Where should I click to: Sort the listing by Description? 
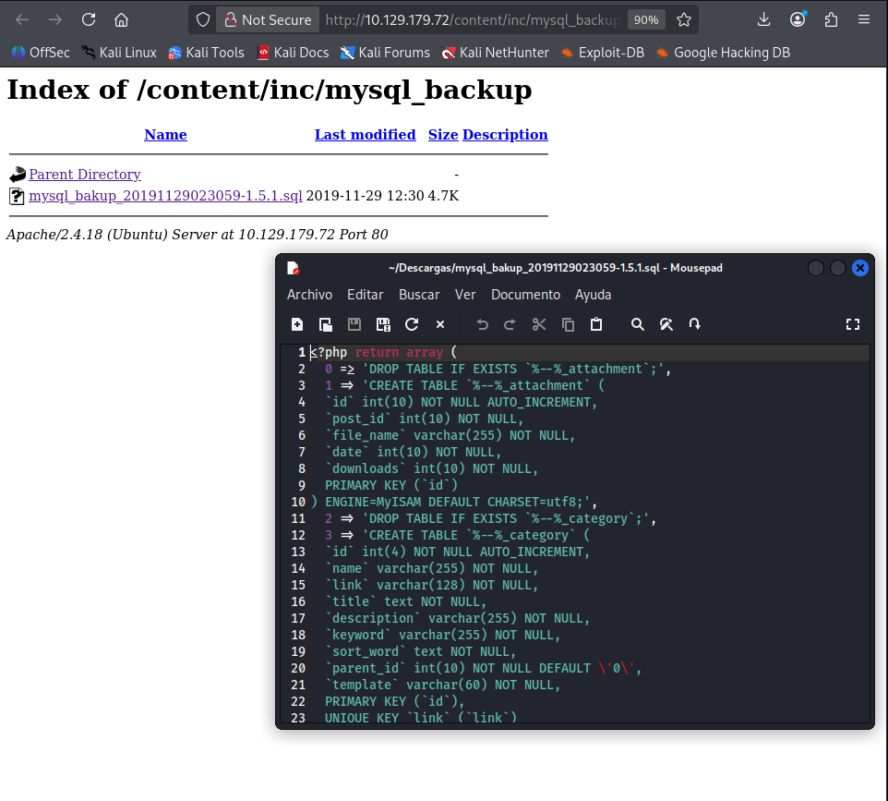tap(505, 135)
